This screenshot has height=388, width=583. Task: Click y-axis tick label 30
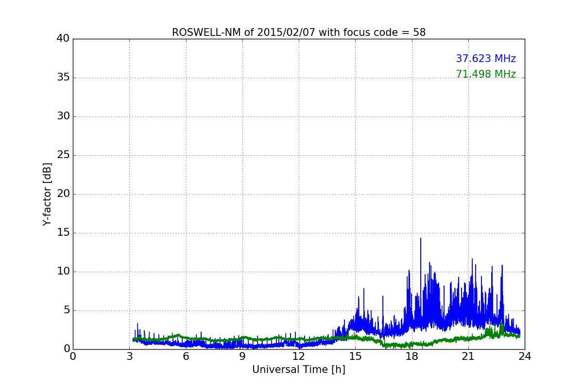click(63, 116)
